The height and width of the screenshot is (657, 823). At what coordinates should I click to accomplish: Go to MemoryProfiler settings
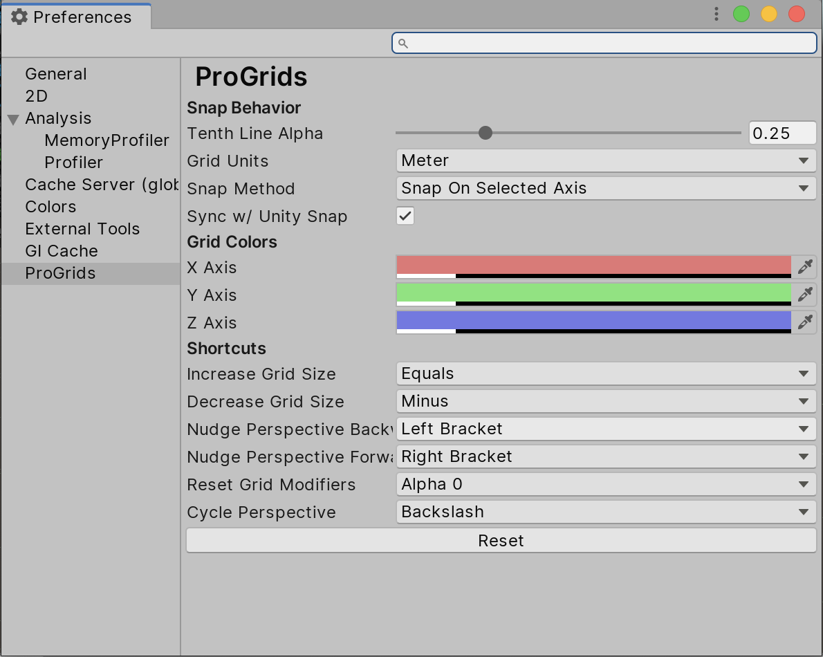click(x=107, y=140)
